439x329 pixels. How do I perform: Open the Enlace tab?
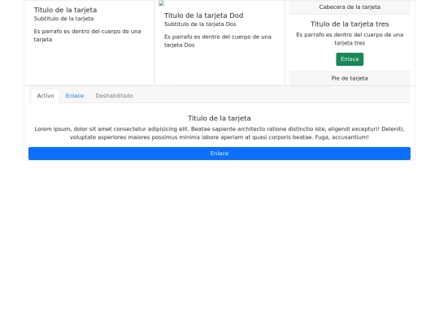(75, 96)
